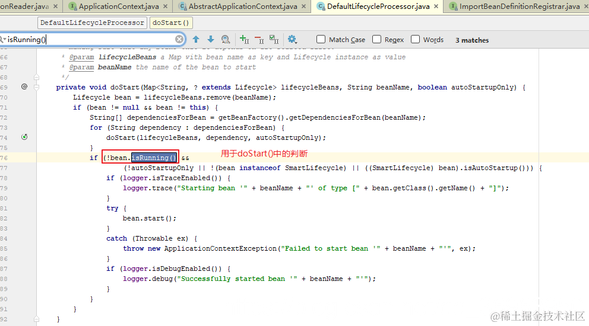The height and width of the screenshot is (326, 589).
Task: Click the @ gutter icon at line 69
Action: click(24, 87)
